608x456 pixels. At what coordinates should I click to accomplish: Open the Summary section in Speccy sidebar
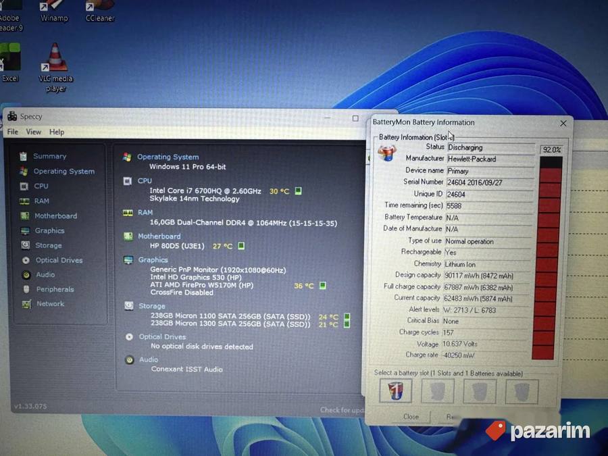(x=49, y=156)
